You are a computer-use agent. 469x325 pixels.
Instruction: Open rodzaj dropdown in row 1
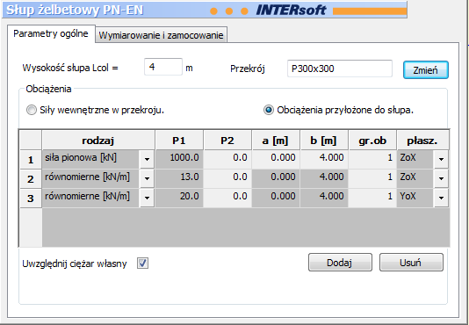click(x=147, y=159)
